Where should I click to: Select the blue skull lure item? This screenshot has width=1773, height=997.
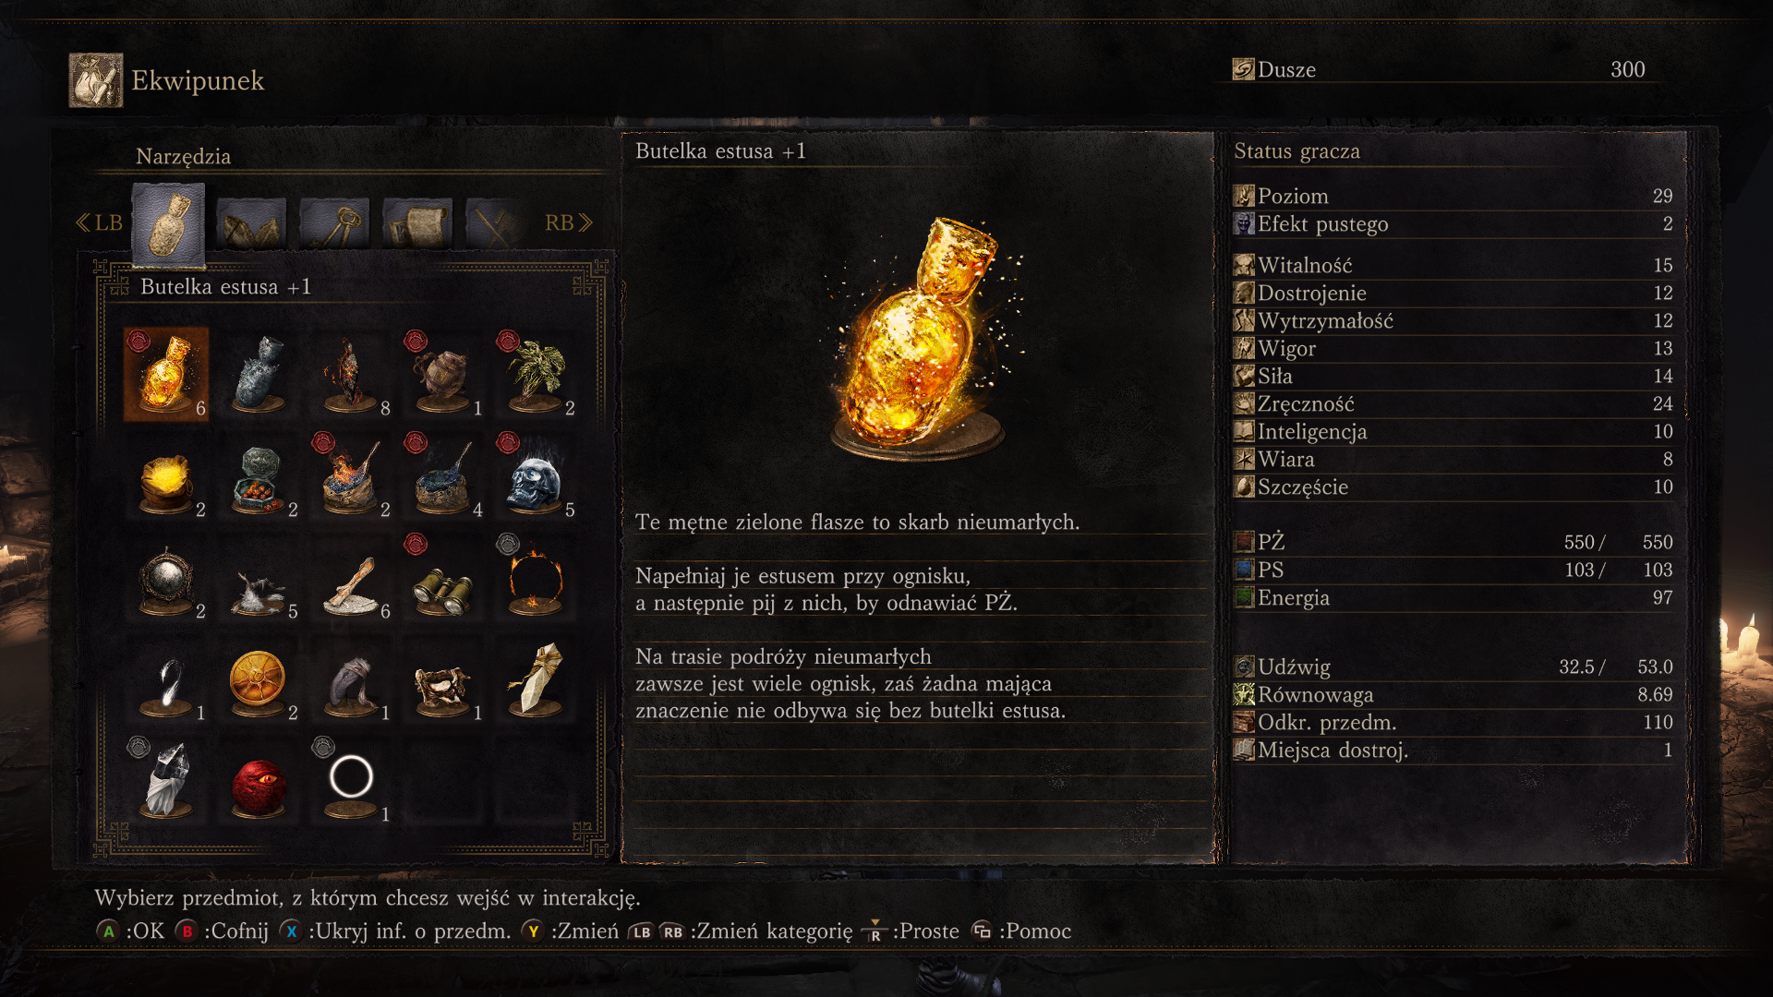pos(536,475)
